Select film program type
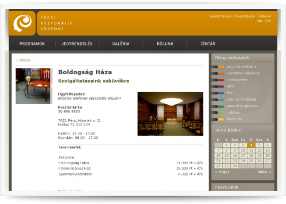 229,93
